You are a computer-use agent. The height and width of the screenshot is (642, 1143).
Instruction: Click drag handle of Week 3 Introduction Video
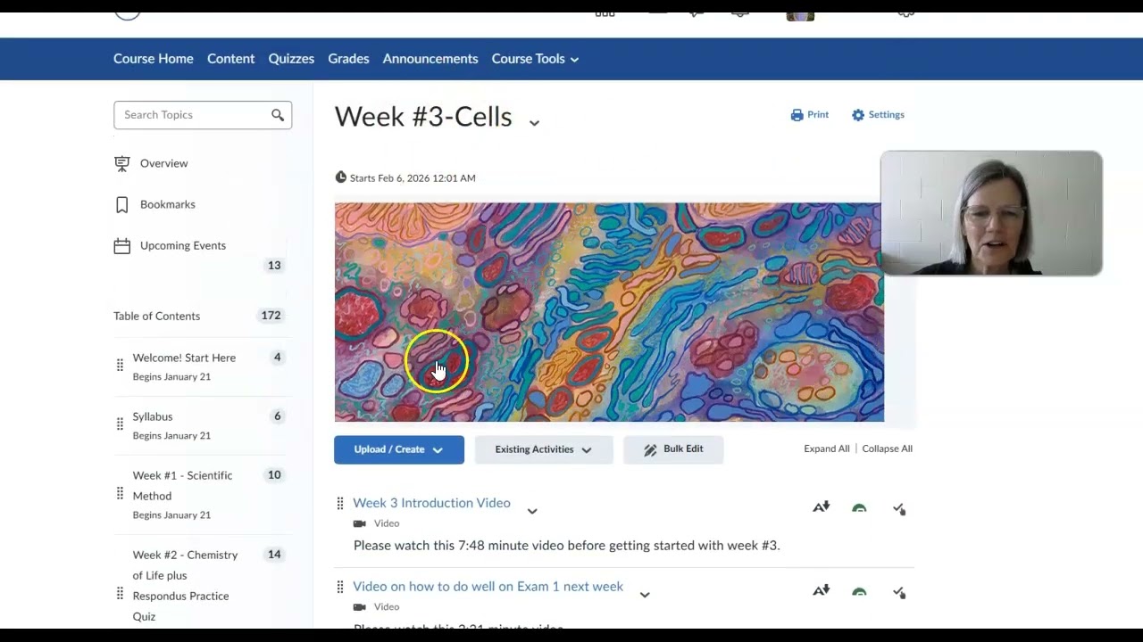[x=339, y=503]
